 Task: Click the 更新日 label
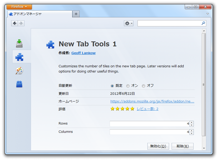tap(64, 94)
